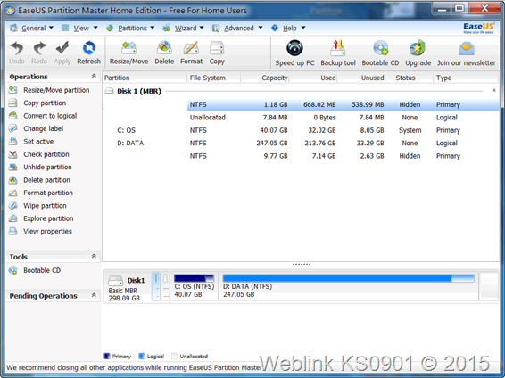
Task: Sort by Partition column header
Action: [x=145, y=78]
